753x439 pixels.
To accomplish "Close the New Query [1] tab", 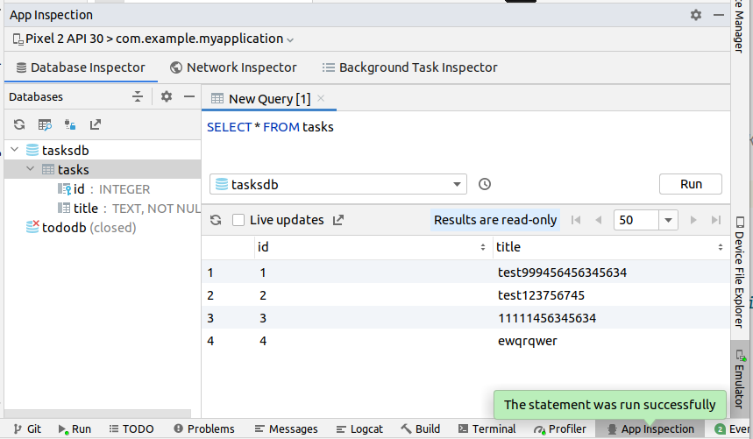I will click(321, 99).
